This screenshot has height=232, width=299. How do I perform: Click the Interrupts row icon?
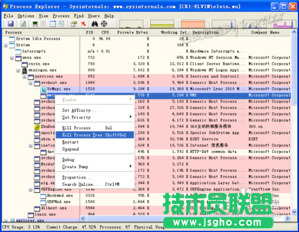coord(18,52)
